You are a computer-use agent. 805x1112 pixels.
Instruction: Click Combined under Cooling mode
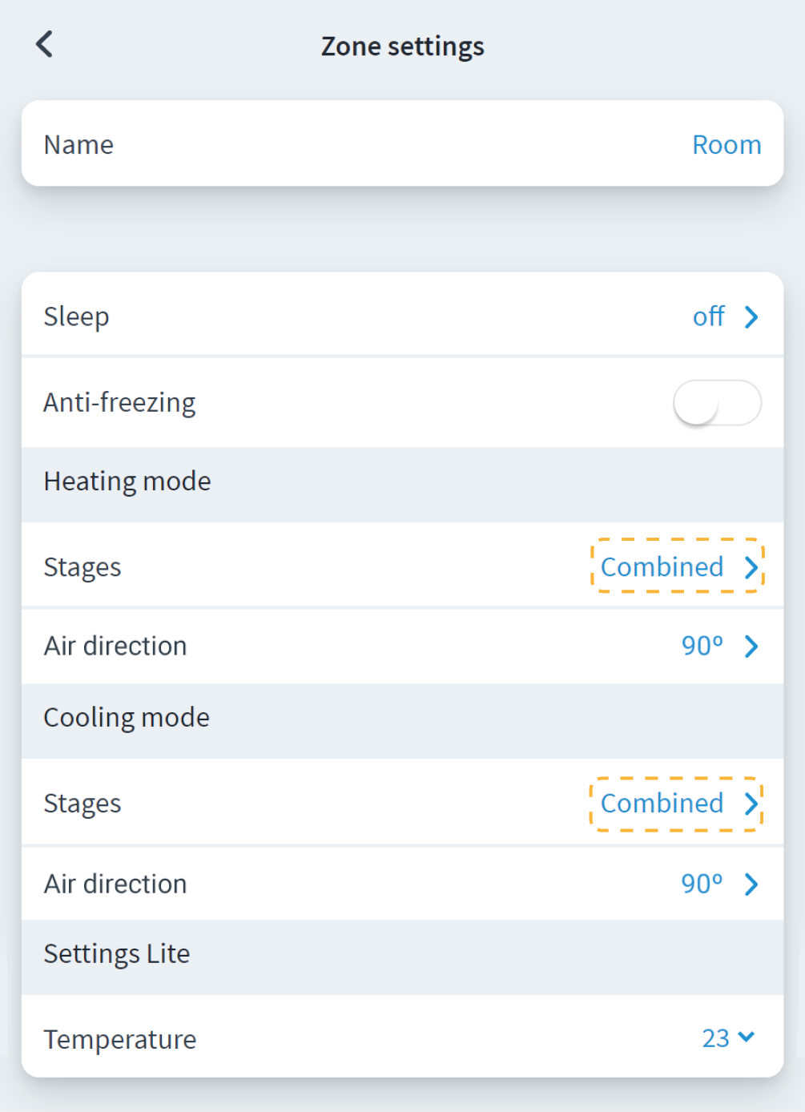pos(662,804)
